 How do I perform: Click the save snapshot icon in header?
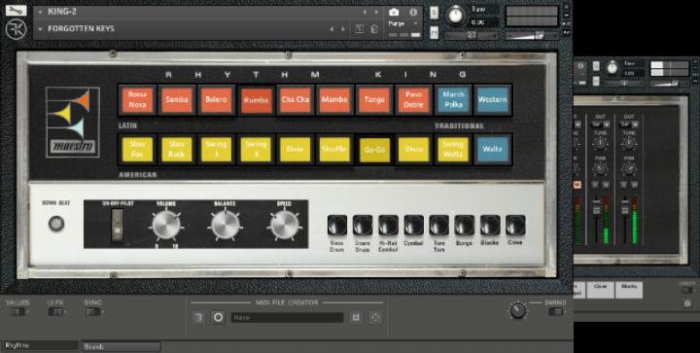(360, 29)
